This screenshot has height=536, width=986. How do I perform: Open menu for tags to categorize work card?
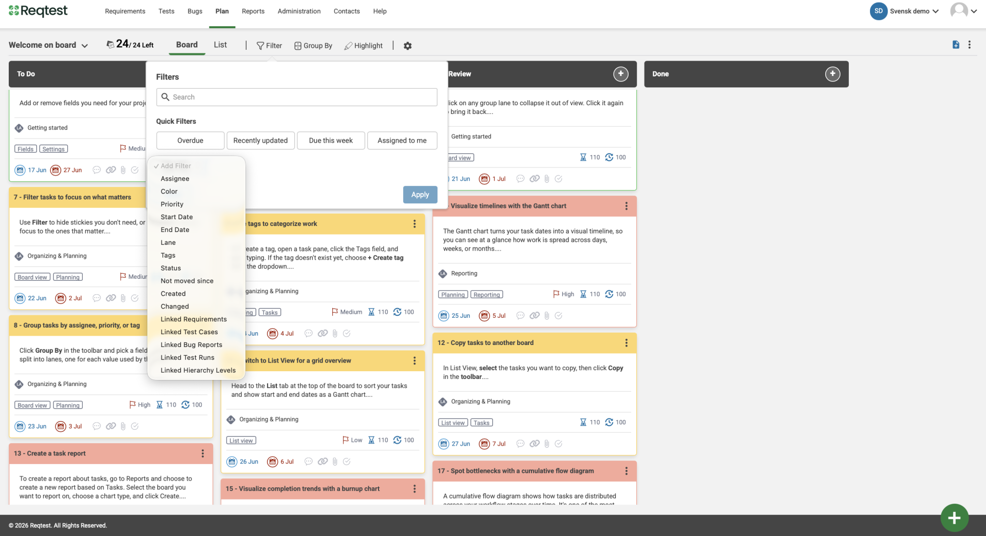tap(414, 224)
